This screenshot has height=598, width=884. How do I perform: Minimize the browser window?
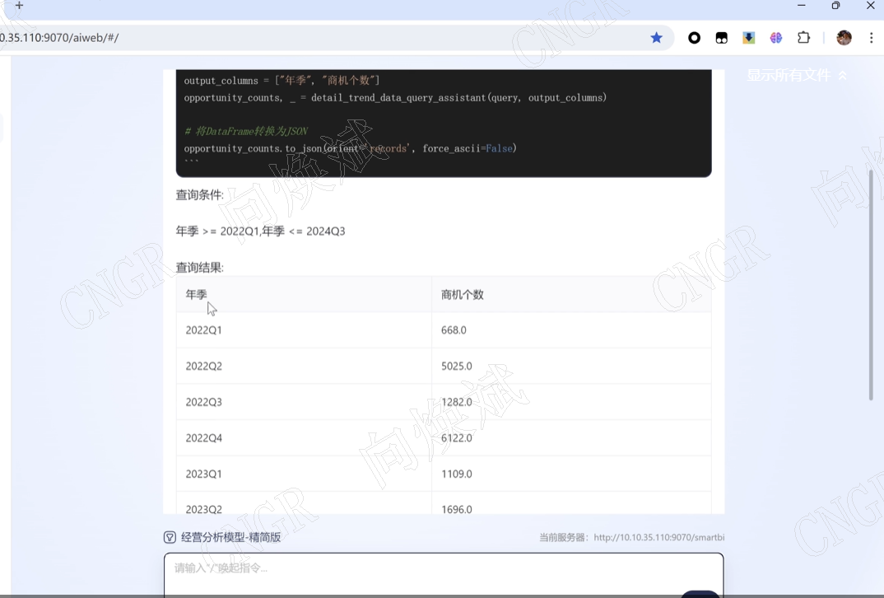(x=801, y=5)
